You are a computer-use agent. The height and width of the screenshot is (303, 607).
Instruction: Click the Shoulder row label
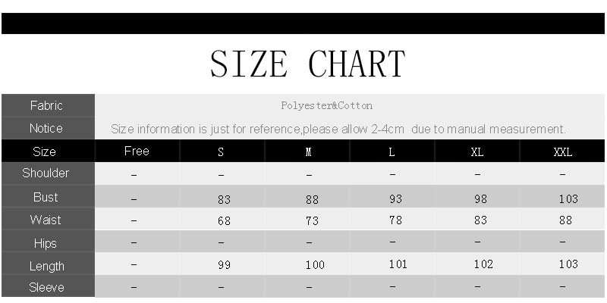46,173
